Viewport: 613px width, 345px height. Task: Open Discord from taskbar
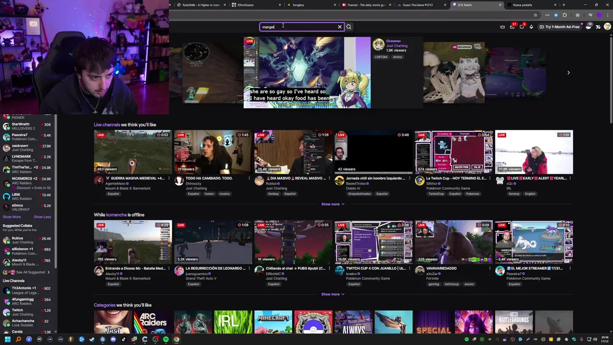pyautogui.click(x=113, y=339)
